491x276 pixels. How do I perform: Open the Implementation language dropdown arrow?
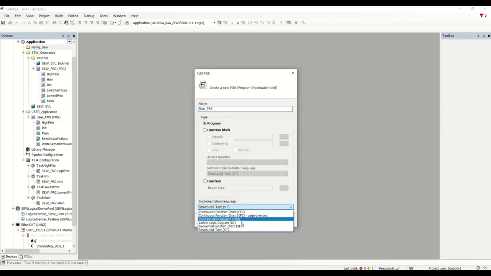pos(291,207)
